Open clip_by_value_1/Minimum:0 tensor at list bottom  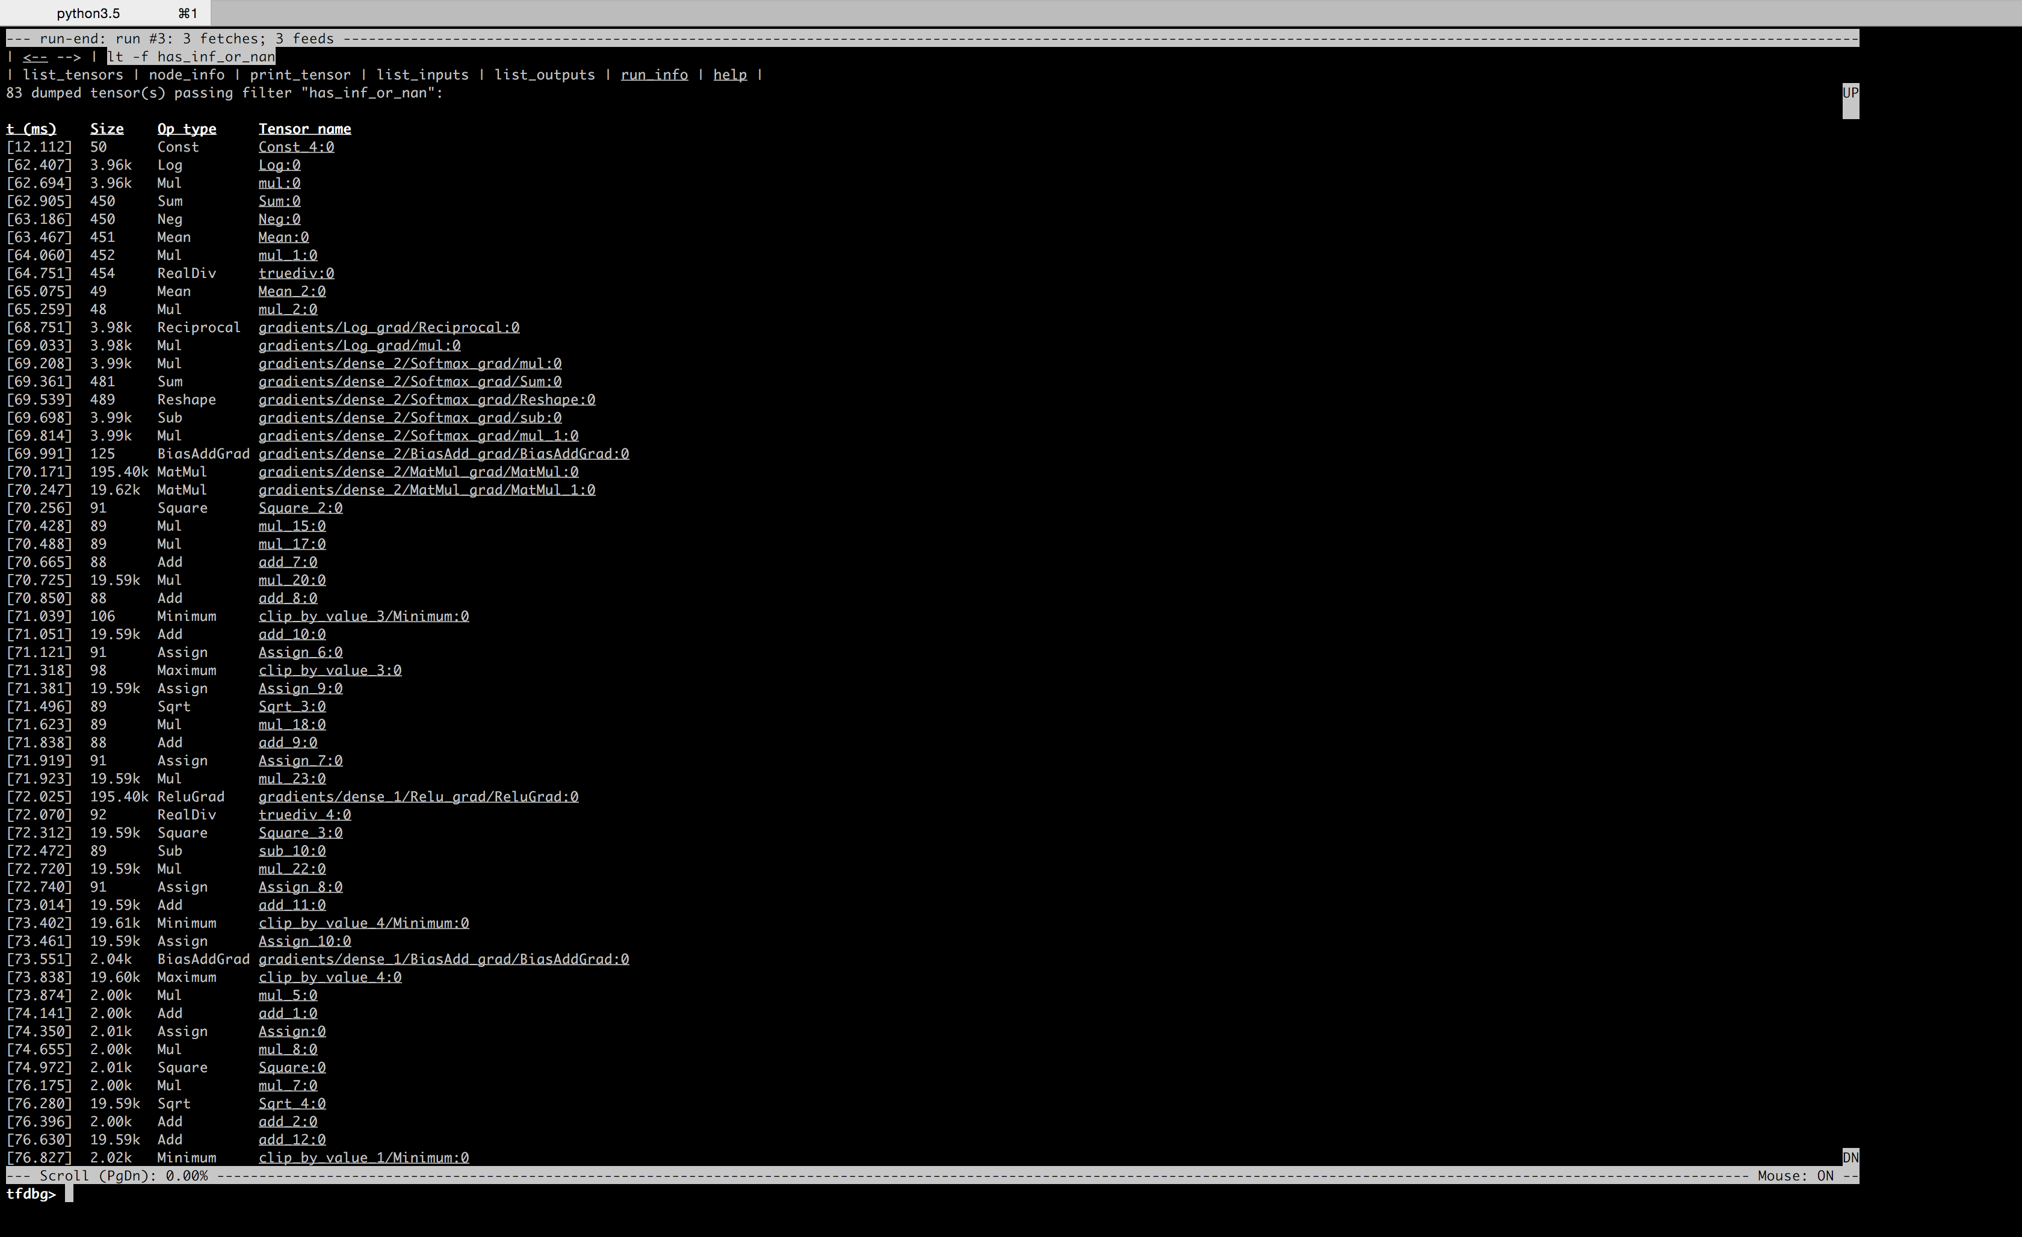tap(363, 1158)
